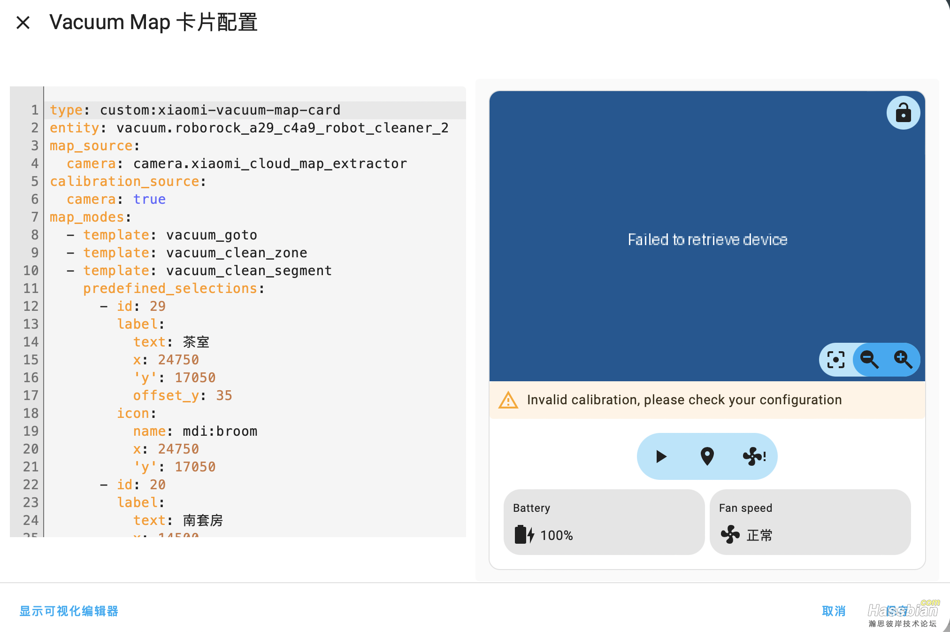Viewport: 950px width, 632px height.
Task: Click the map_modes key on line 7
Action: [87, 217]
